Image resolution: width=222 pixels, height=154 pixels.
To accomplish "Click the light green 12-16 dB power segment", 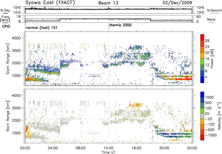I will click(x=202, y=61).
